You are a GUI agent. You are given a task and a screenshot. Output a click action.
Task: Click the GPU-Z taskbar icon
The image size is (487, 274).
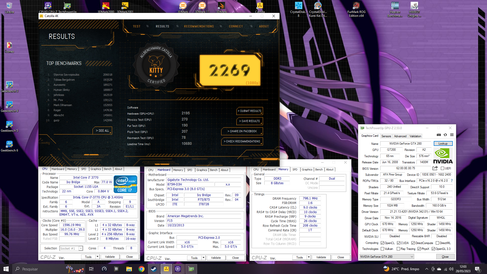tap(191, 269)
